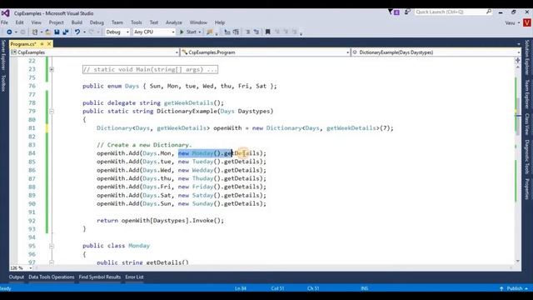Screen dimensions: 533x300
Task: Click the collapsed static void Main code box
Action: tap(150, 69)
